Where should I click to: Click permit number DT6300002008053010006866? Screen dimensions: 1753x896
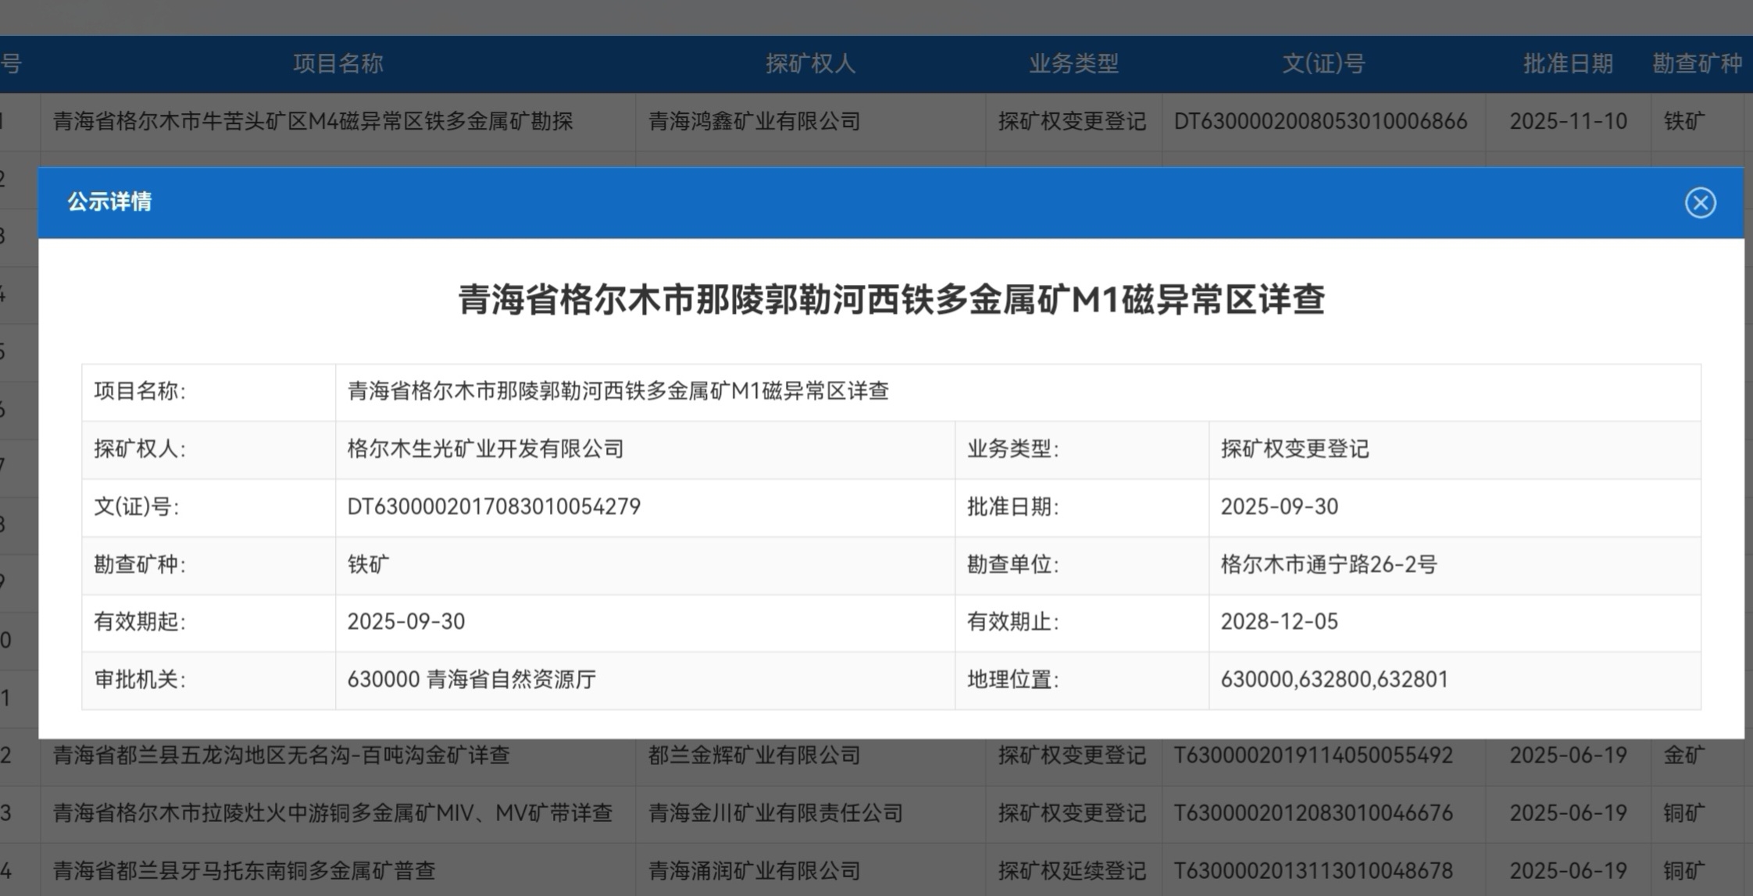pyautogui.click(x=1320, y=122)
